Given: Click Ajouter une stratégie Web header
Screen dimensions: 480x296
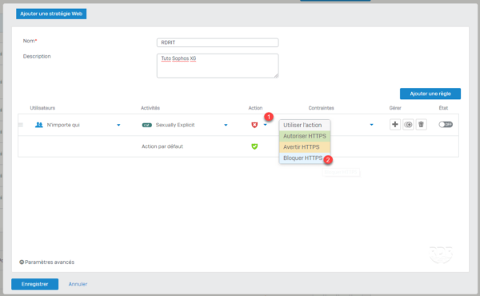Looking at the screenshot, I should 51,14.
